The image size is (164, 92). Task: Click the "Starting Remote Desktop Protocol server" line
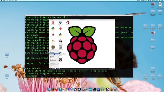tap(66, 71)
